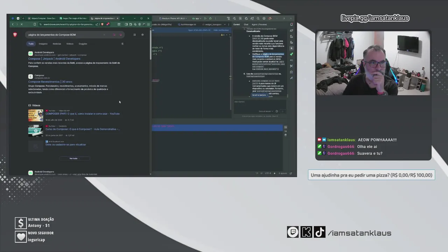Open Brave sidebar panel icon
The image size is (448, 252).
[x=126, y=24]
